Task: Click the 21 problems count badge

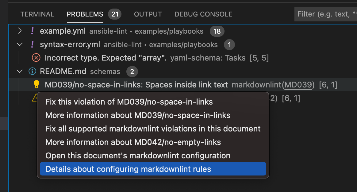Action: point(114,14)
